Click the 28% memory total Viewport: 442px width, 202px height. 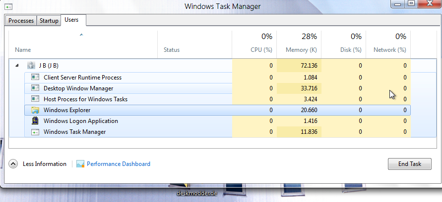[309, 37]
